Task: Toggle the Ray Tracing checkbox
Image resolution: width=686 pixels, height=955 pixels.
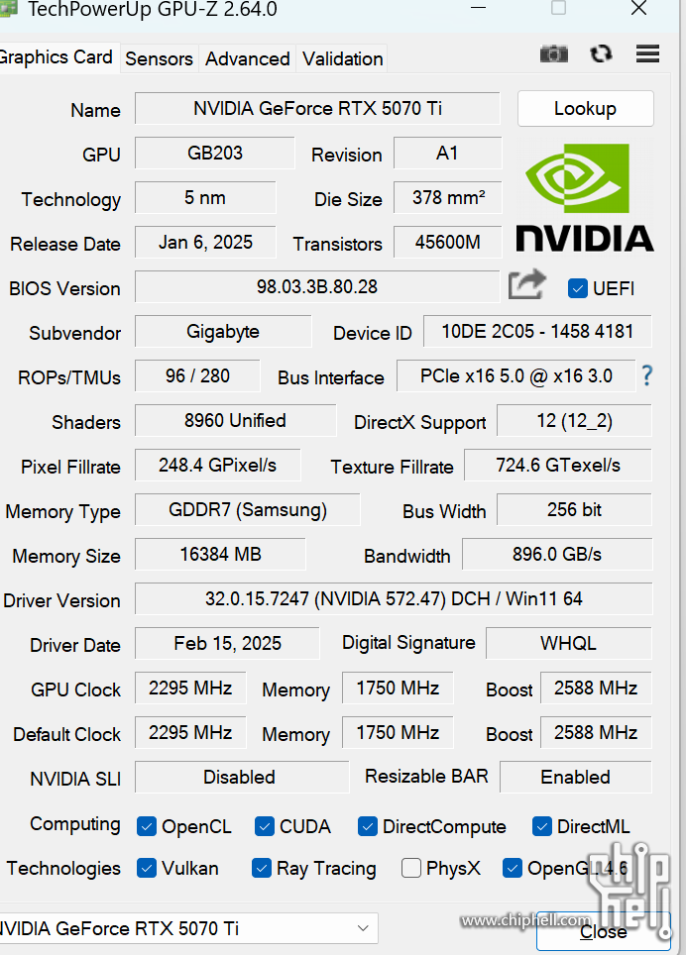Action: (262, 867)
